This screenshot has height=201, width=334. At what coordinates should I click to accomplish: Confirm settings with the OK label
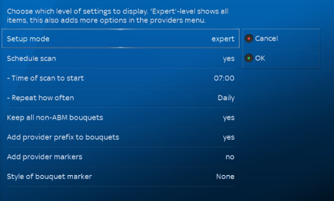click(x=260, y=58)
